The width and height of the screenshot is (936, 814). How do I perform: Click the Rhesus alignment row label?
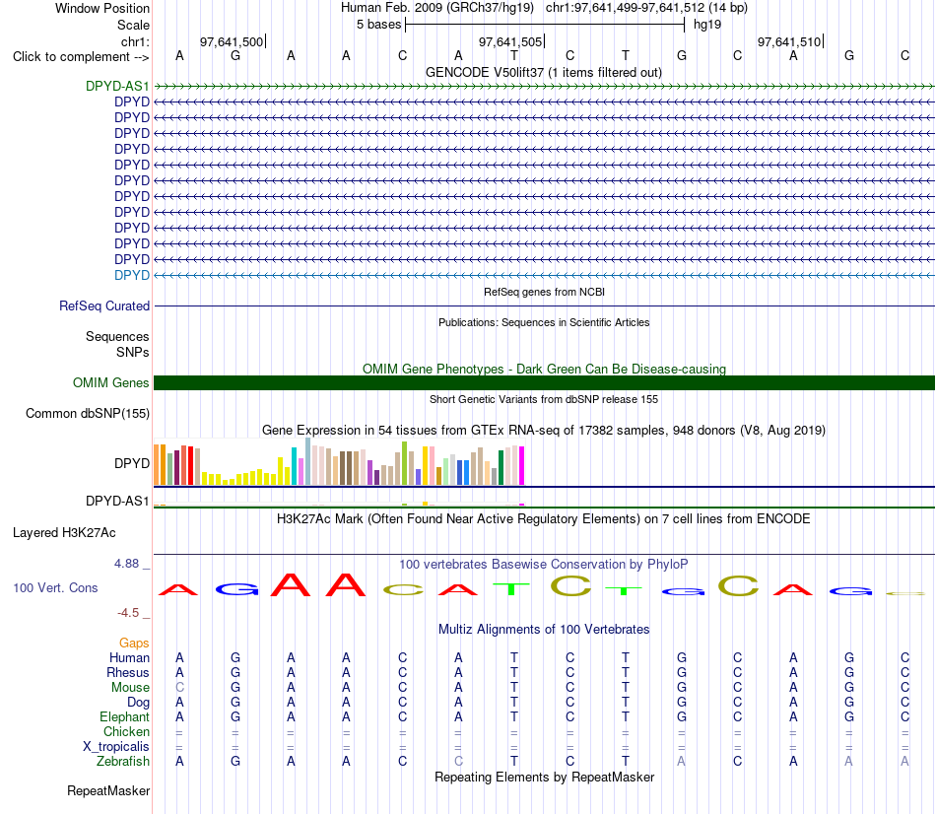128,672
